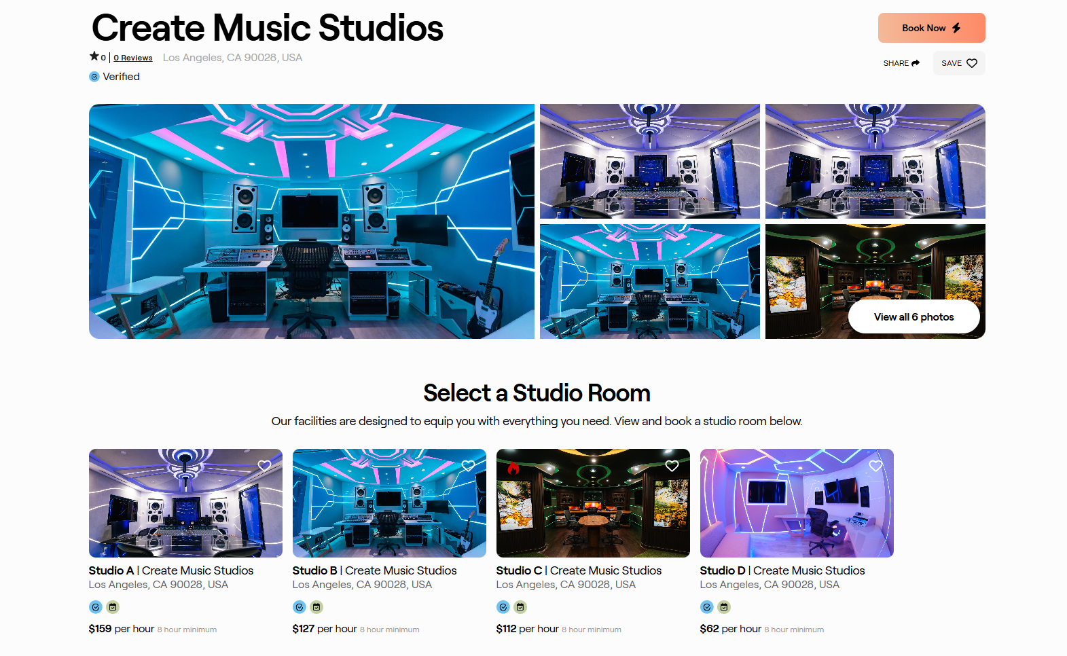Open the 0 Reviews link

(x=133, y=58)
